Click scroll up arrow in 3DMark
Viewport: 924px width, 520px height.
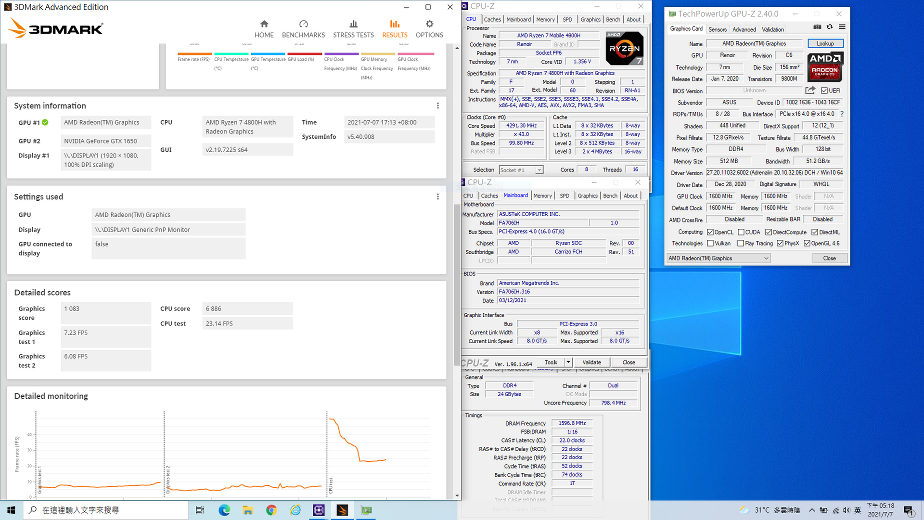click(457, 47)
